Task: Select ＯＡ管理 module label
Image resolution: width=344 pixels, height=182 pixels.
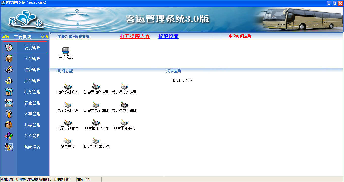Action: tap(32, 136)
